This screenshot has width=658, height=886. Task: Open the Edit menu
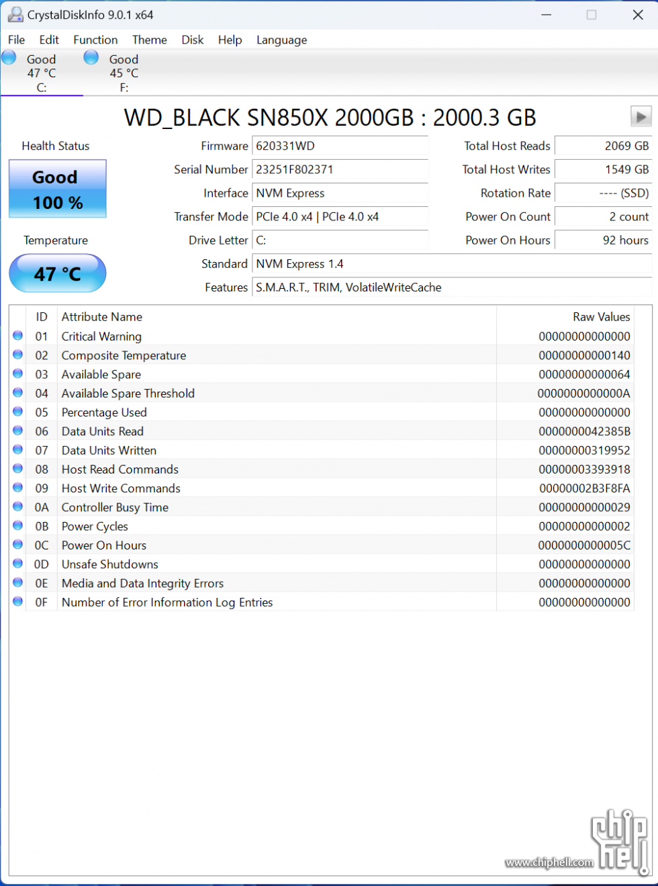49,40
